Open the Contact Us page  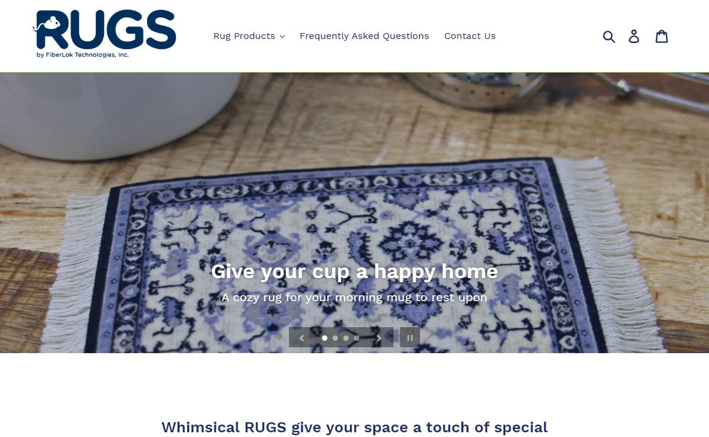tap(470, 36)
